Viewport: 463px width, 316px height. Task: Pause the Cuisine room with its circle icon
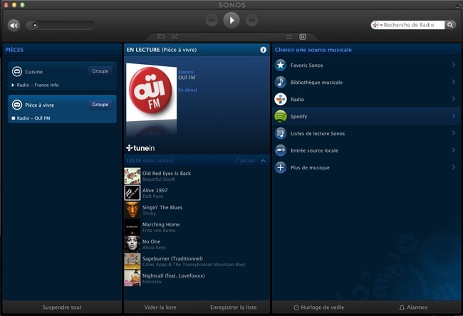click(17, 71)
